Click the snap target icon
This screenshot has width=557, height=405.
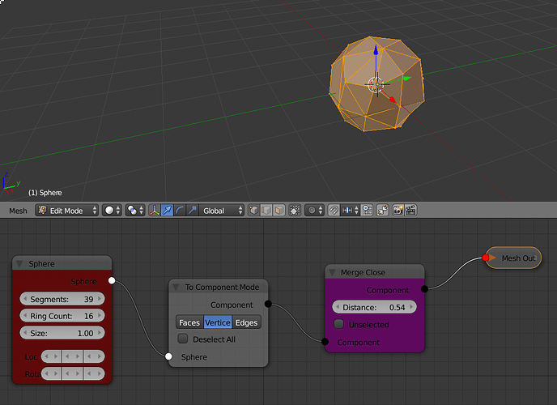tap(367, 211)
